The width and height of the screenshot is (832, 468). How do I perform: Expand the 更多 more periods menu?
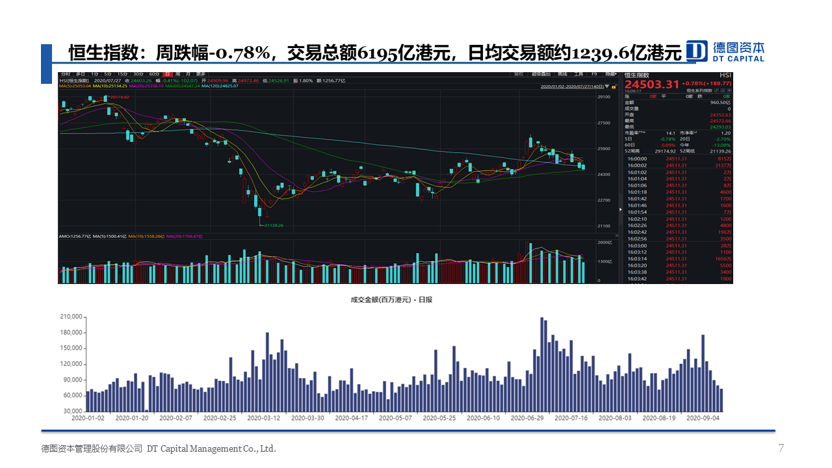(x=201, y=74)
